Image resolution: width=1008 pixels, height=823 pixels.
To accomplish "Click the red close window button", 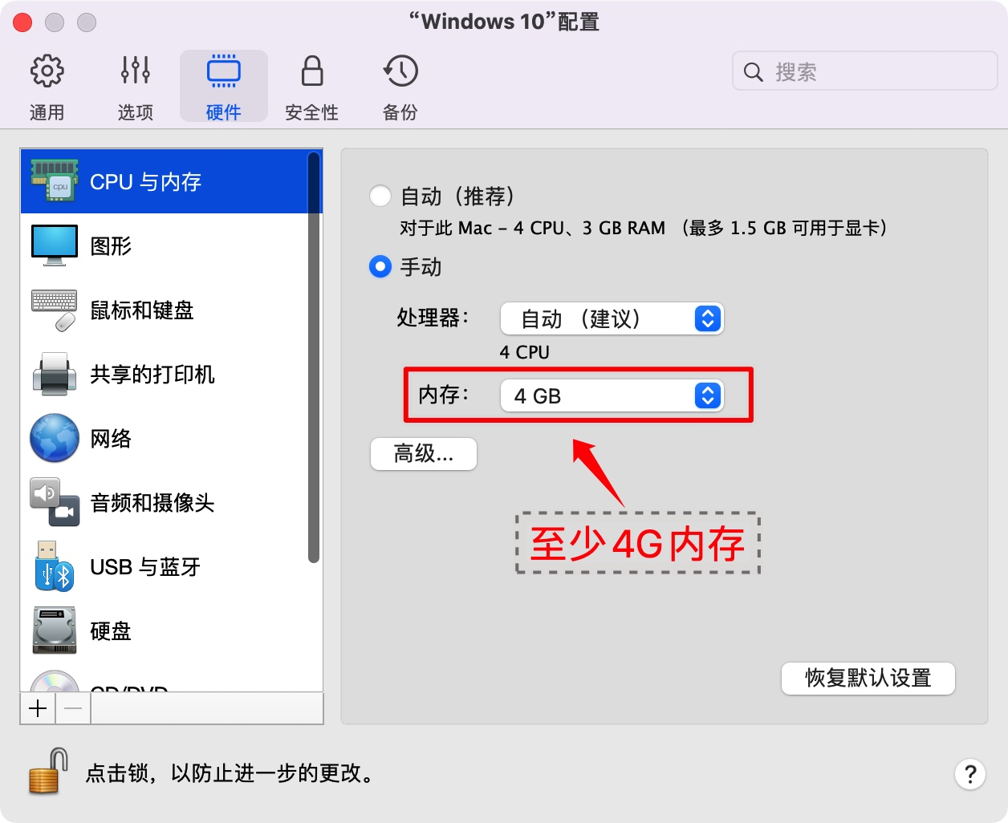I will [x=22, y=22].
